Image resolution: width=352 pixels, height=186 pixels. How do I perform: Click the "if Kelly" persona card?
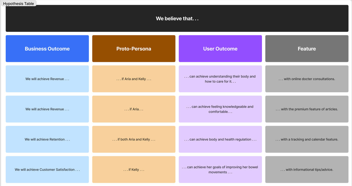pos(134,170)
